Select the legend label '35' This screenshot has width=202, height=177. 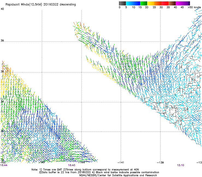(x=168, y=7)
